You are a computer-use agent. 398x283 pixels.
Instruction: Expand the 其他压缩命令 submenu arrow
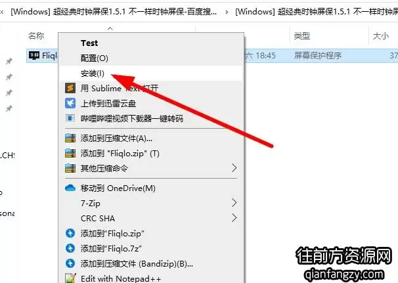tap(234, 168)
